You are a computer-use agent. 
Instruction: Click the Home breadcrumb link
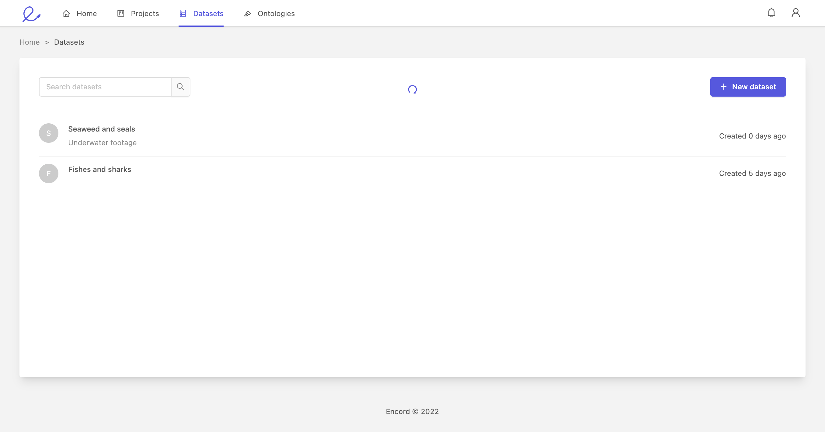coord(30,42)
